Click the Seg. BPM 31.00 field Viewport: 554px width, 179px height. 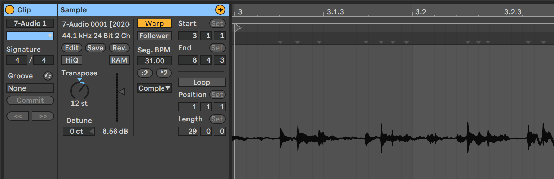[x=154, y=61]
